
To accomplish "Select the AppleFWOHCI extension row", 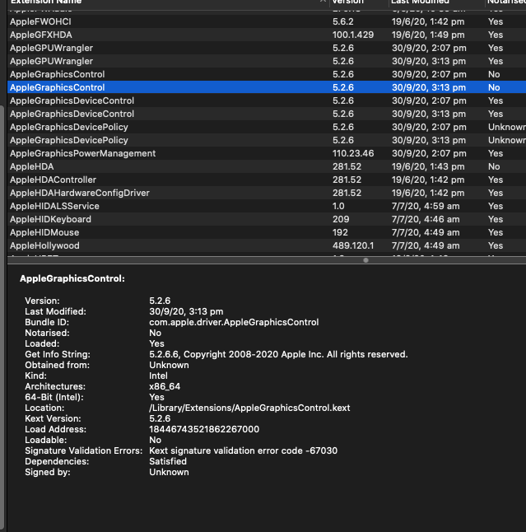I will click(267, 21).
